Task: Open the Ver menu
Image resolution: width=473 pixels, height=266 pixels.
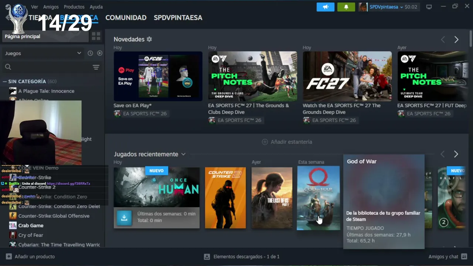Action: pos(34,7)
